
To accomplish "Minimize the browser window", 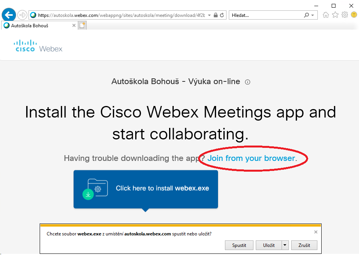I will [x=316, y=6].
